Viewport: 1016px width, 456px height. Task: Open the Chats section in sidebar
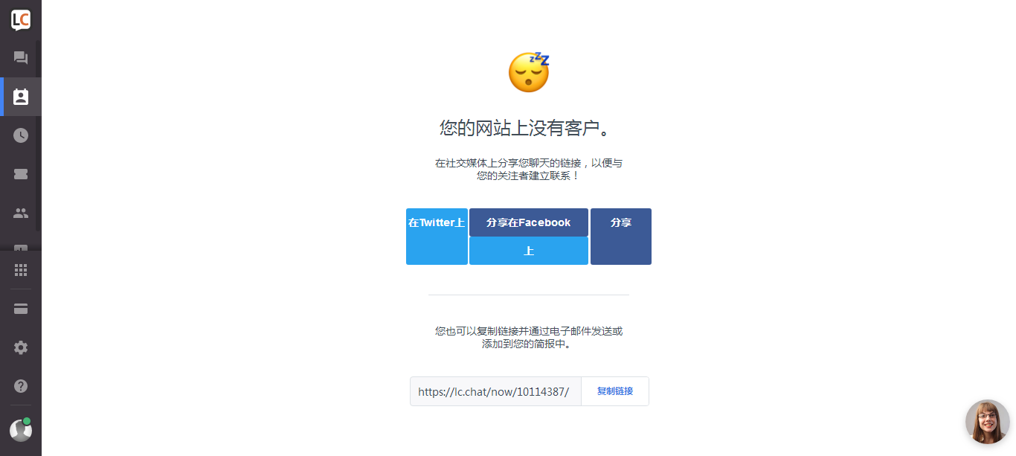tap(21, 58)
